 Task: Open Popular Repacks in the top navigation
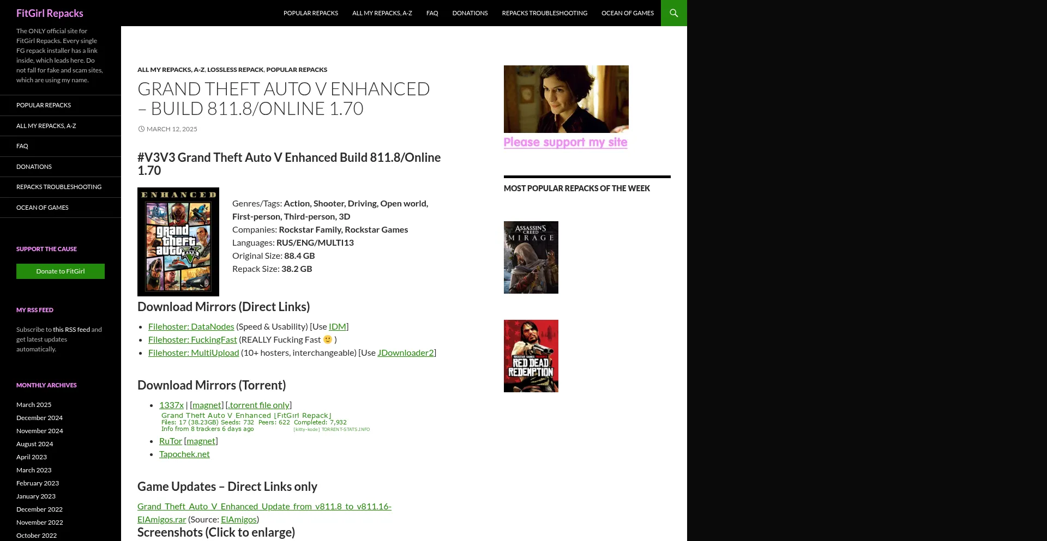[x=310, y=13]
